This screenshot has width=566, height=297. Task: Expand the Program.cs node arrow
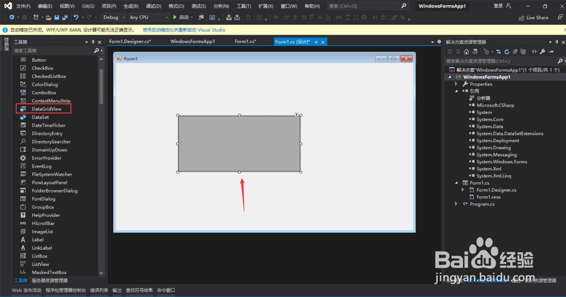point(456,204)
